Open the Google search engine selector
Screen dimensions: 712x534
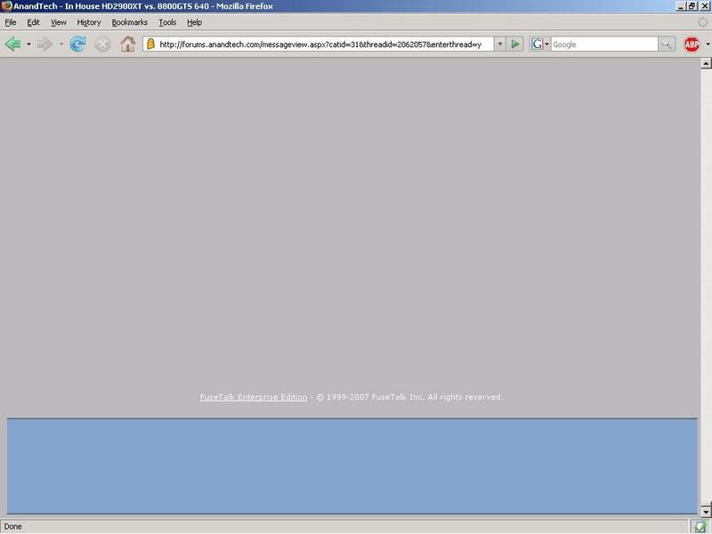click(540, 44)
